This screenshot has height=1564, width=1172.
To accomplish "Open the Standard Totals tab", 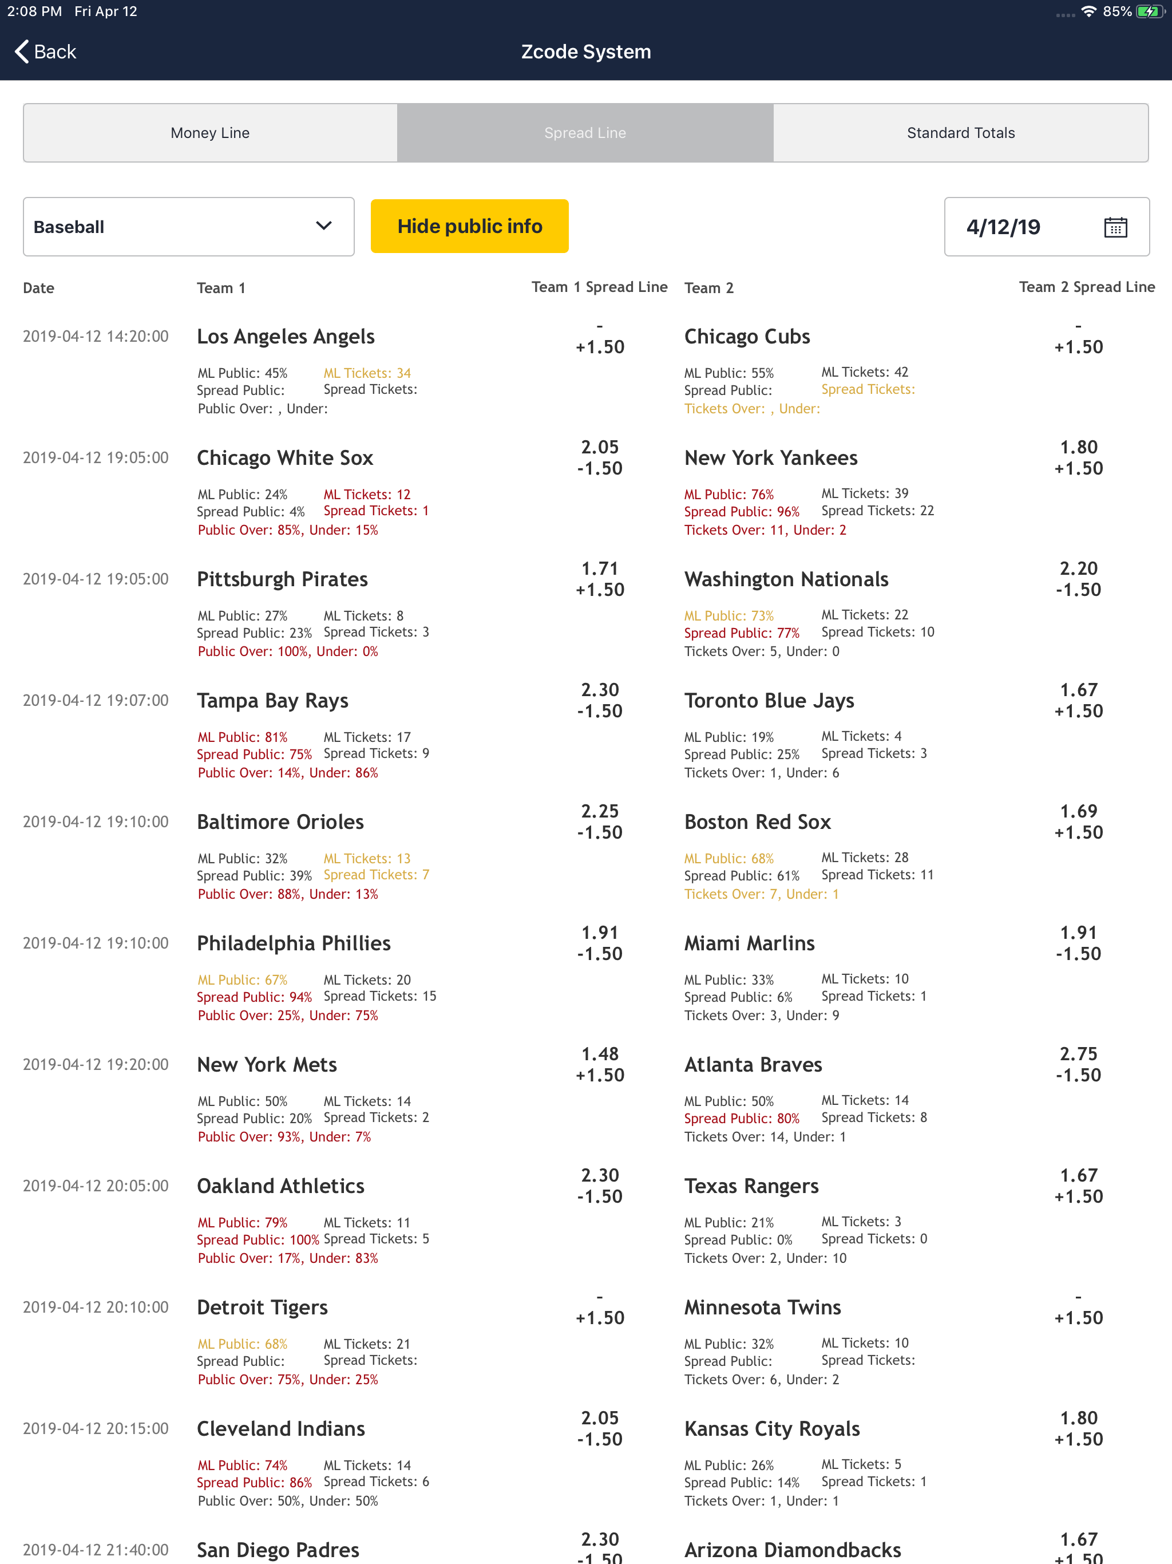I will click(960, 133).
